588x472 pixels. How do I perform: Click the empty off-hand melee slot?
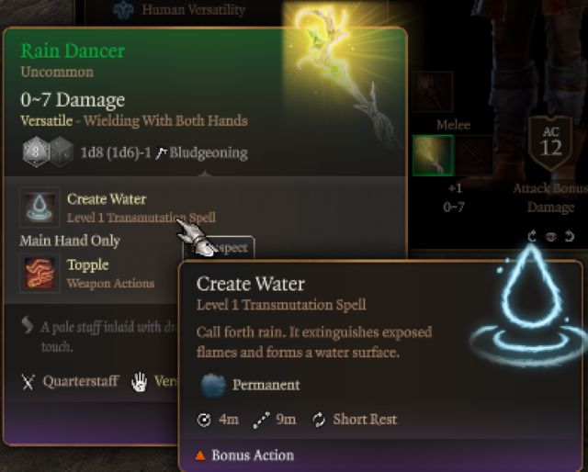tap(474, 155)
